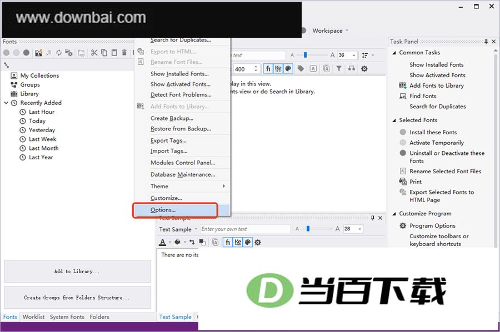Collapse the Recently Added tree node

pyautogui.click(x=6, y=103)
